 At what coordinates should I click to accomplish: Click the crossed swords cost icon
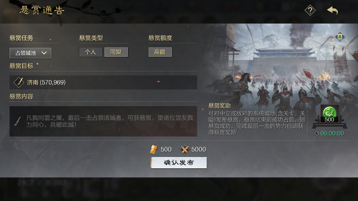tap(185, 149)
